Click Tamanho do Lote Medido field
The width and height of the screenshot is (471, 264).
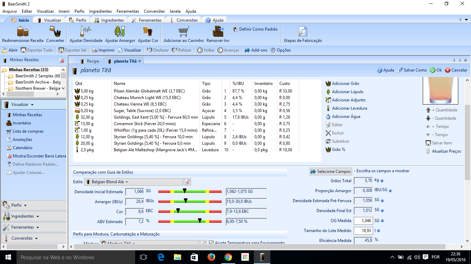coord(363,231)
